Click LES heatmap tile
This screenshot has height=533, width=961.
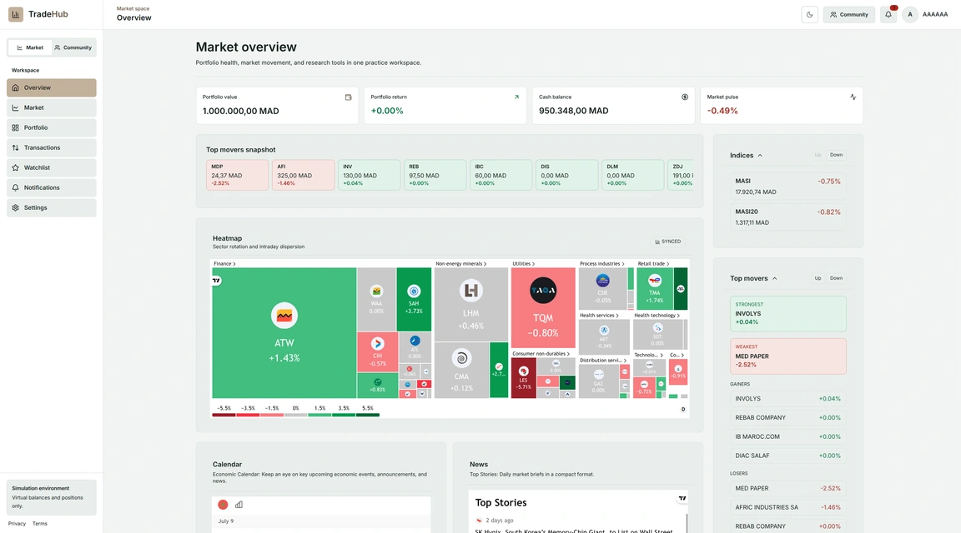523,378
